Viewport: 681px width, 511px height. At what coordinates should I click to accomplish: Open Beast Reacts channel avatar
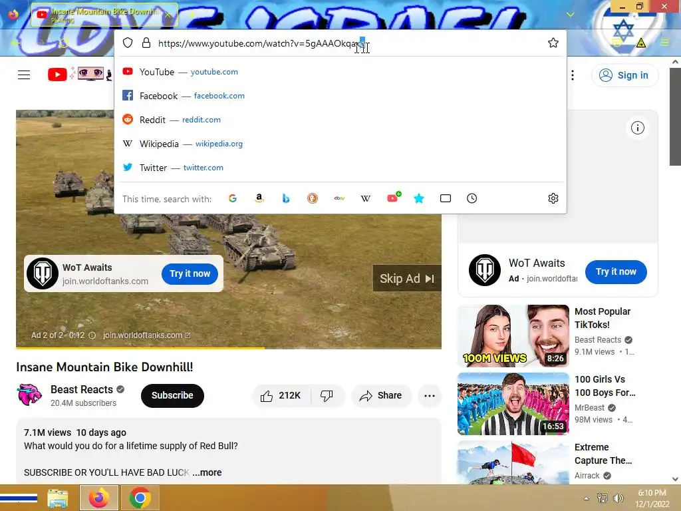(x=29, y=395)
